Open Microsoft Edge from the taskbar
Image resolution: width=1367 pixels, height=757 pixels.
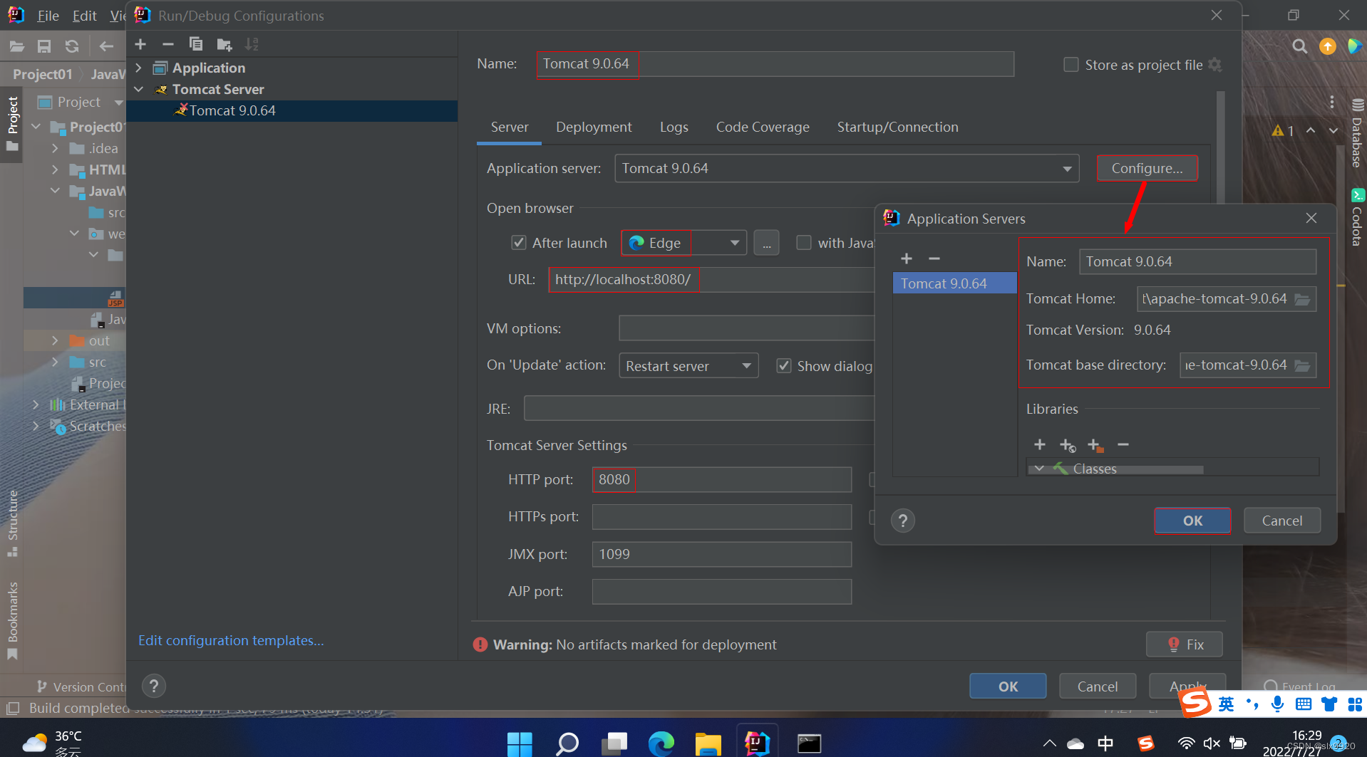point(661,743)
